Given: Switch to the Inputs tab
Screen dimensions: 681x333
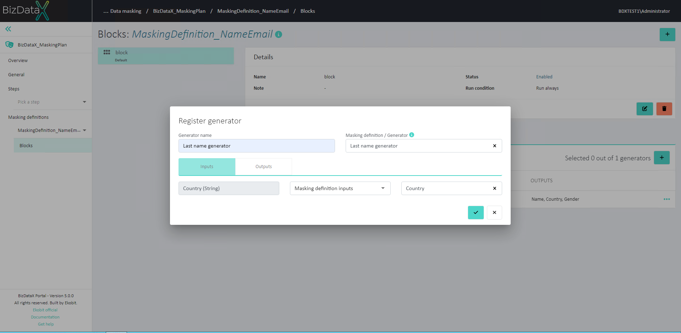Looking at the screenshot, I should [207, 167].
